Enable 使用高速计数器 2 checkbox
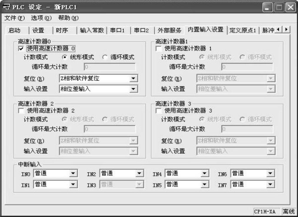 pyautogui.click(x=21, y=111)
